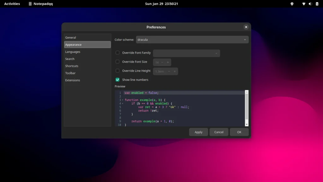Close the Preferences dialog with X button
Screen dimensions: 323x182
pyautogui.click(x=246, y=27)
